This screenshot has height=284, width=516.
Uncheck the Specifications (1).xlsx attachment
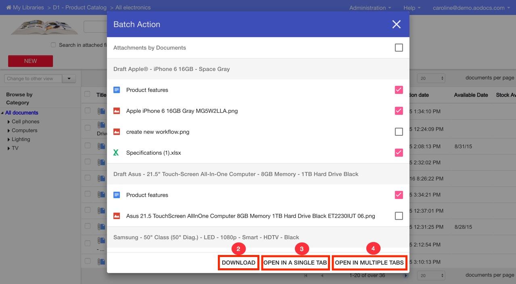coord(399,153)
